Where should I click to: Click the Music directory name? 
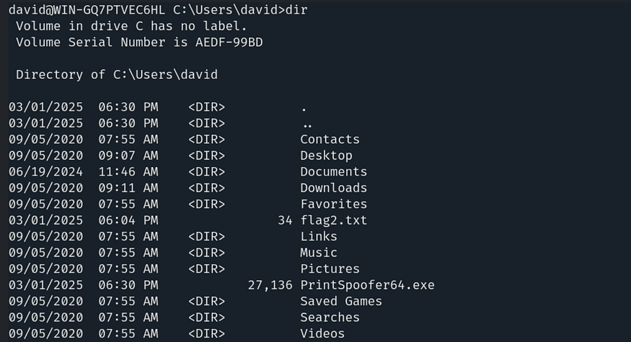(318, 253)
